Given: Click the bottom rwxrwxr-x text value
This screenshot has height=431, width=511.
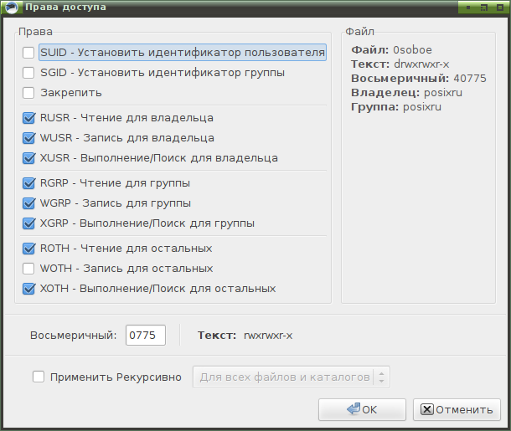Looking at the screenshot, I should (268, 336).
